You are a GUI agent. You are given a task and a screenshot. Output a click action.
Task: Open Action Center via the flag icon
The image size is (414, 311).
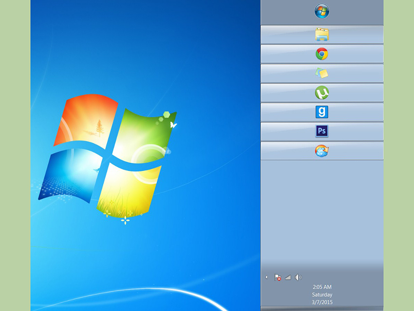(277, 277)
